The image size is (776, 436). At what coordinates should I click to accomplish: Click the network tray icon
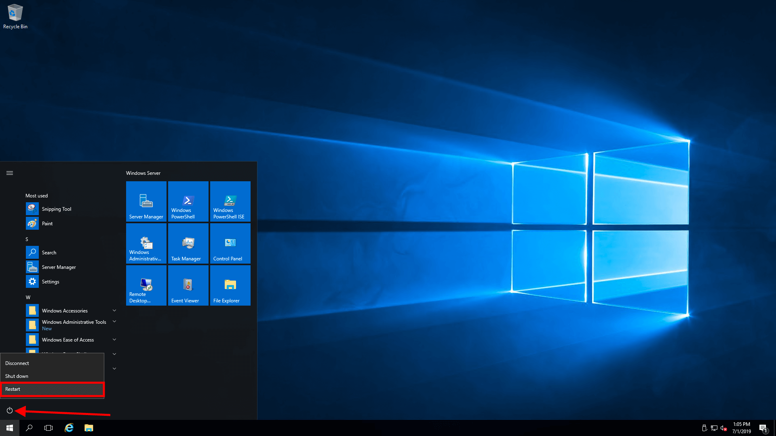click(x=714, y=428)
